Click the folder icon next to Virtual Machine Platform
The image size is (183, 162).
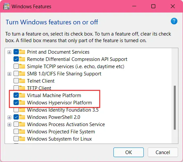click(22, 95)
